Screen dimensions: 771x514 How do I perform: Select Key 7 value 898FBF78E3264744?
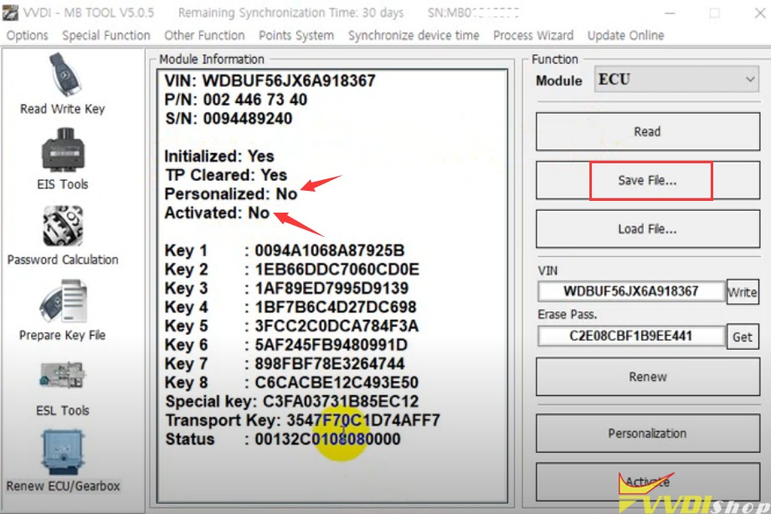coord(330,363)
